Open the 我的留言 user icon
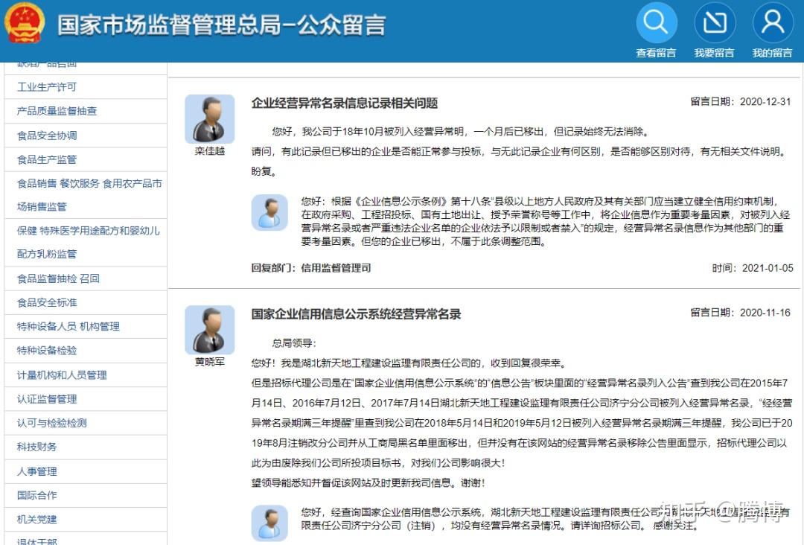The height and width of the screenshot is (545, 804). click(773, 22)
